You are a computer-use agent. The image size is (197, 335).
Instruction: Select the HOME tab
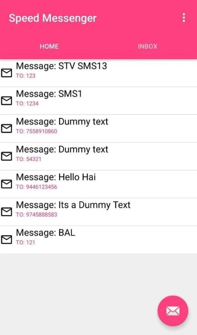point(49,46)
